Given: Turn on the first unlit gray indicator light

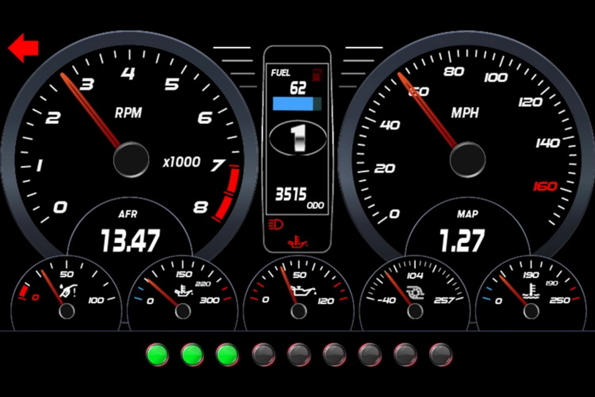Looking at the screenshot, I should tap(263, 355).
